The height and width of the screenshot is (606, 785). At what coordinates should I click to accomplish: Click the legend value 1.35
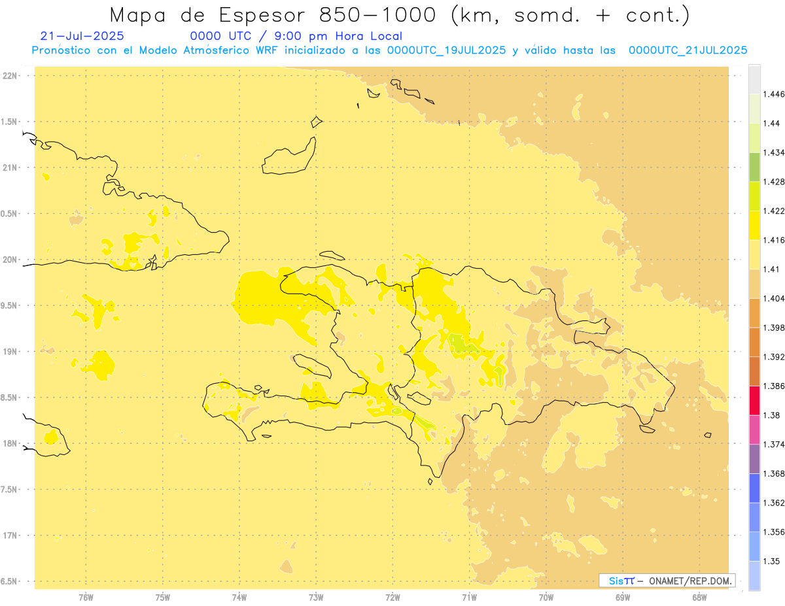point(772,561)
